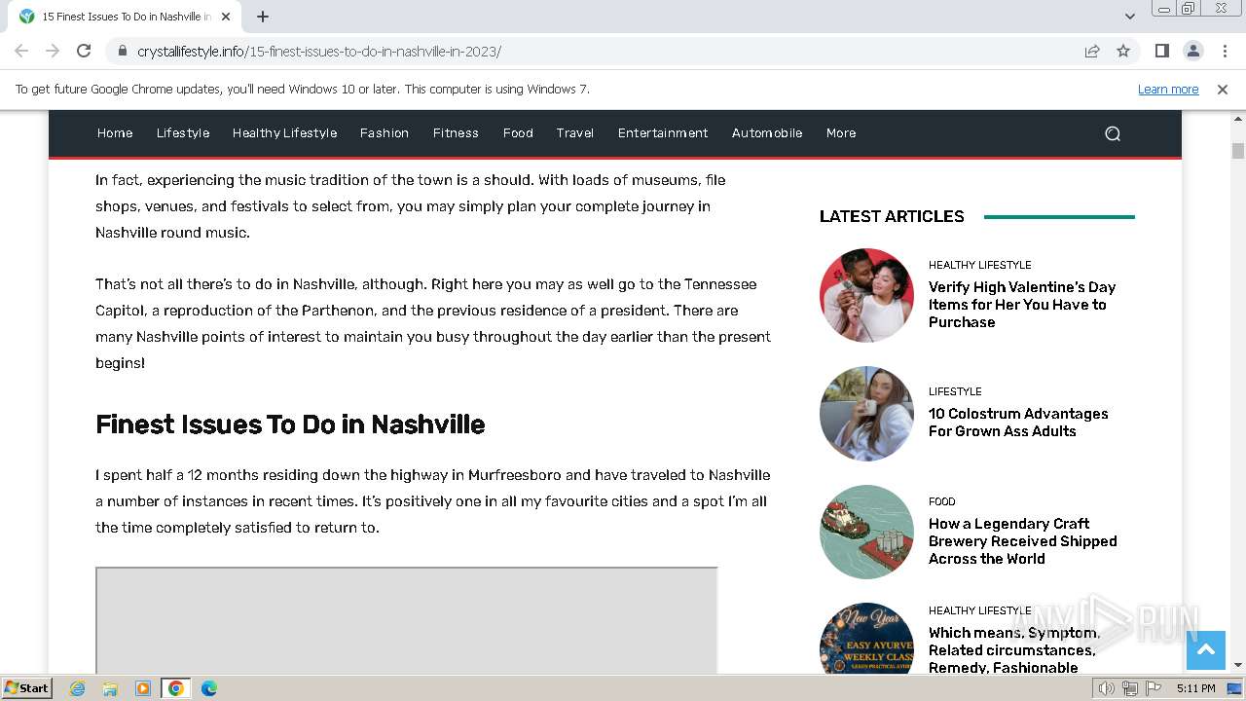Viewport: 1246px width, 701px height.
Task: Open the 10 Colostrum Advantages article
Action: pos(1018,423)
